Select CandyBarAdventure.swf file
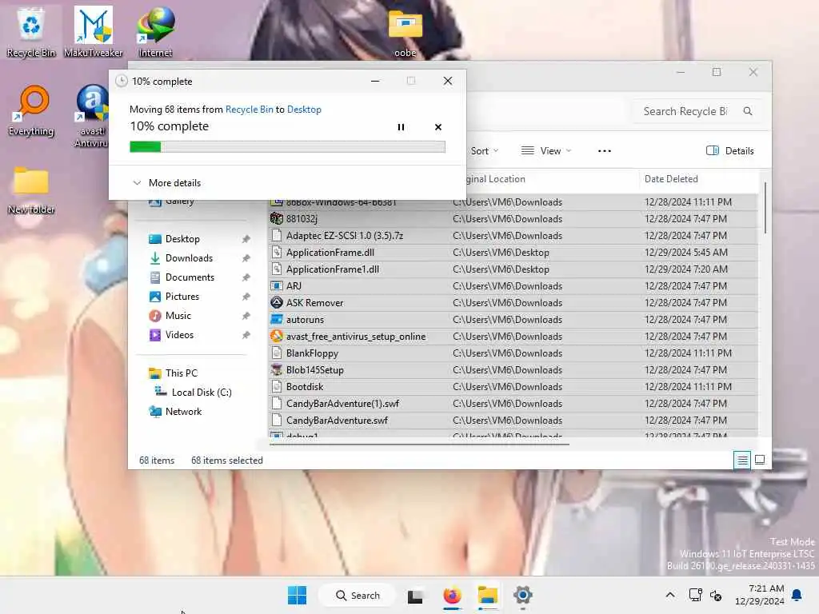Viewport: 819px width, 614px height. (513, 421)
